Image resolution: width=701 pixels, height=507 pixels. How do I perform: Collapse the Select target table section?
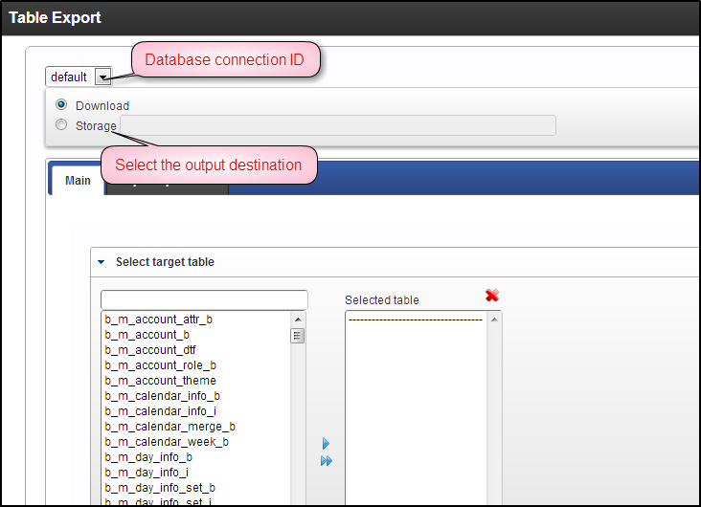coord(101,262)
